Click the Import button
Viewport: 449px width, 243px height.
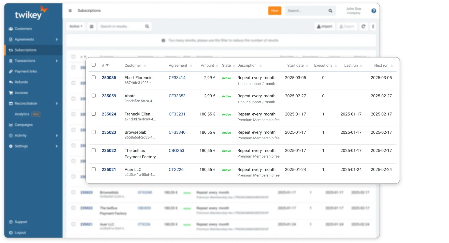(325, 26)
